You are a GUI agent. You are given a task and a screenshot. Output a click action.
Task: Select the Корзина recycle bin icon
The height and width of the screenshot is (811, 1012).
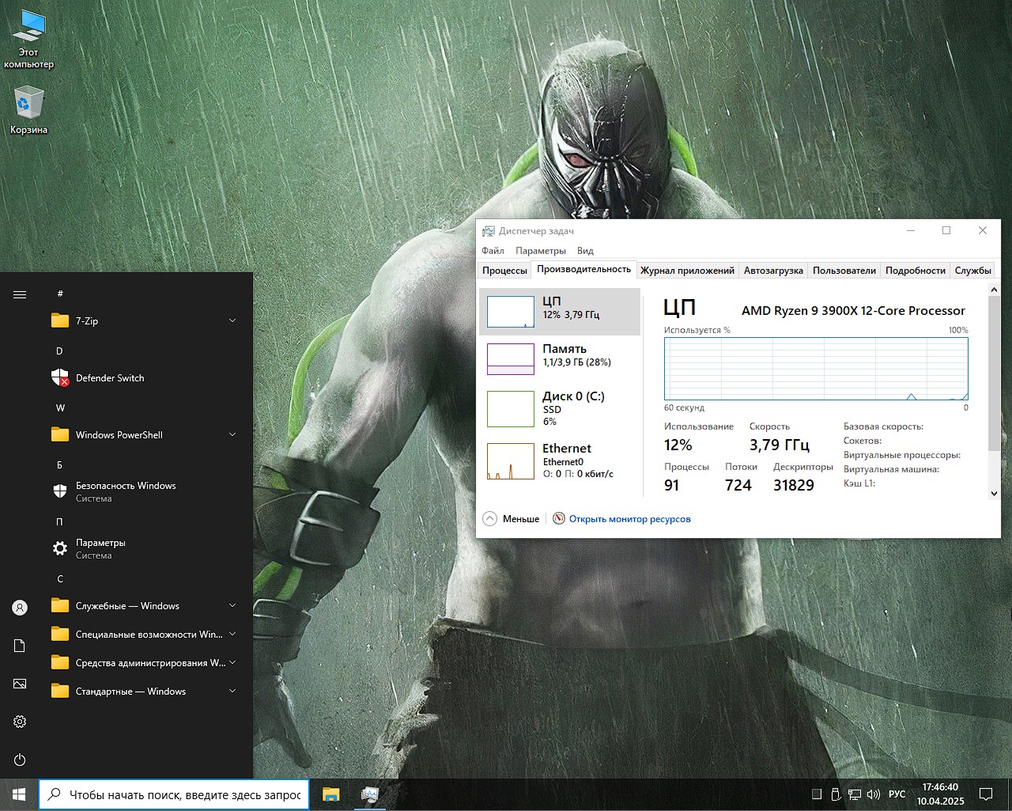pyautogui.click(x=29, y=110)
